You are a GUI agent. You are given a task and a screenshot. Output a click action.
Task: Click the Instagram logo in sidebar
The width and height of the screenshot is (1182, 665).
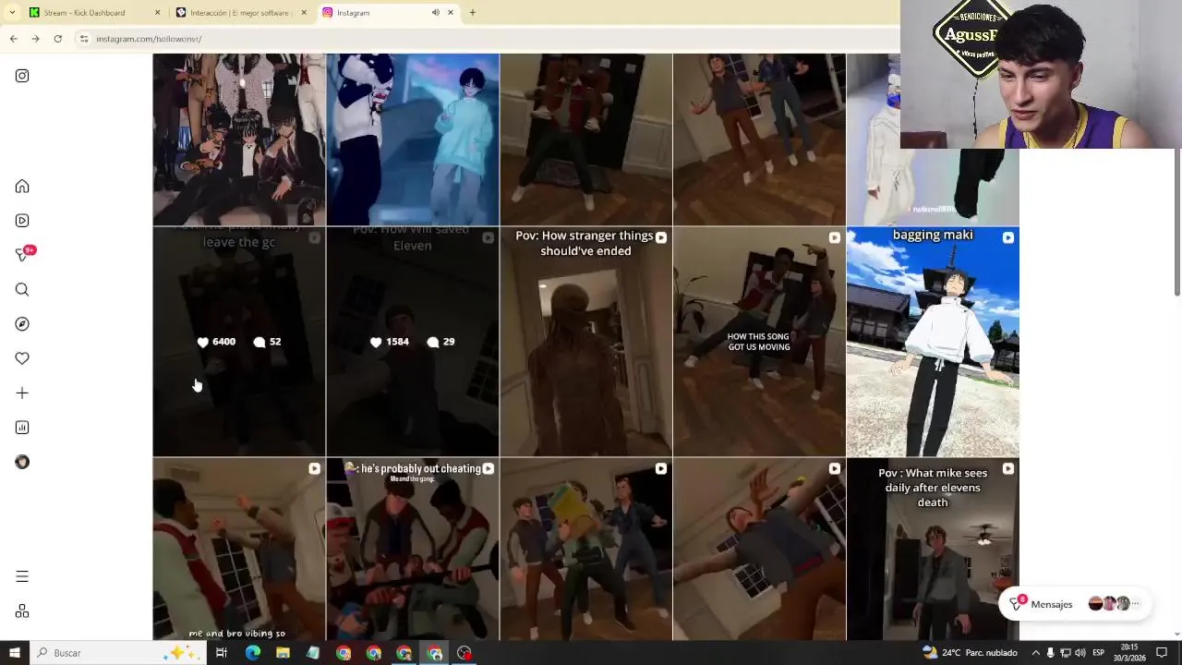[x=22, y=76]
